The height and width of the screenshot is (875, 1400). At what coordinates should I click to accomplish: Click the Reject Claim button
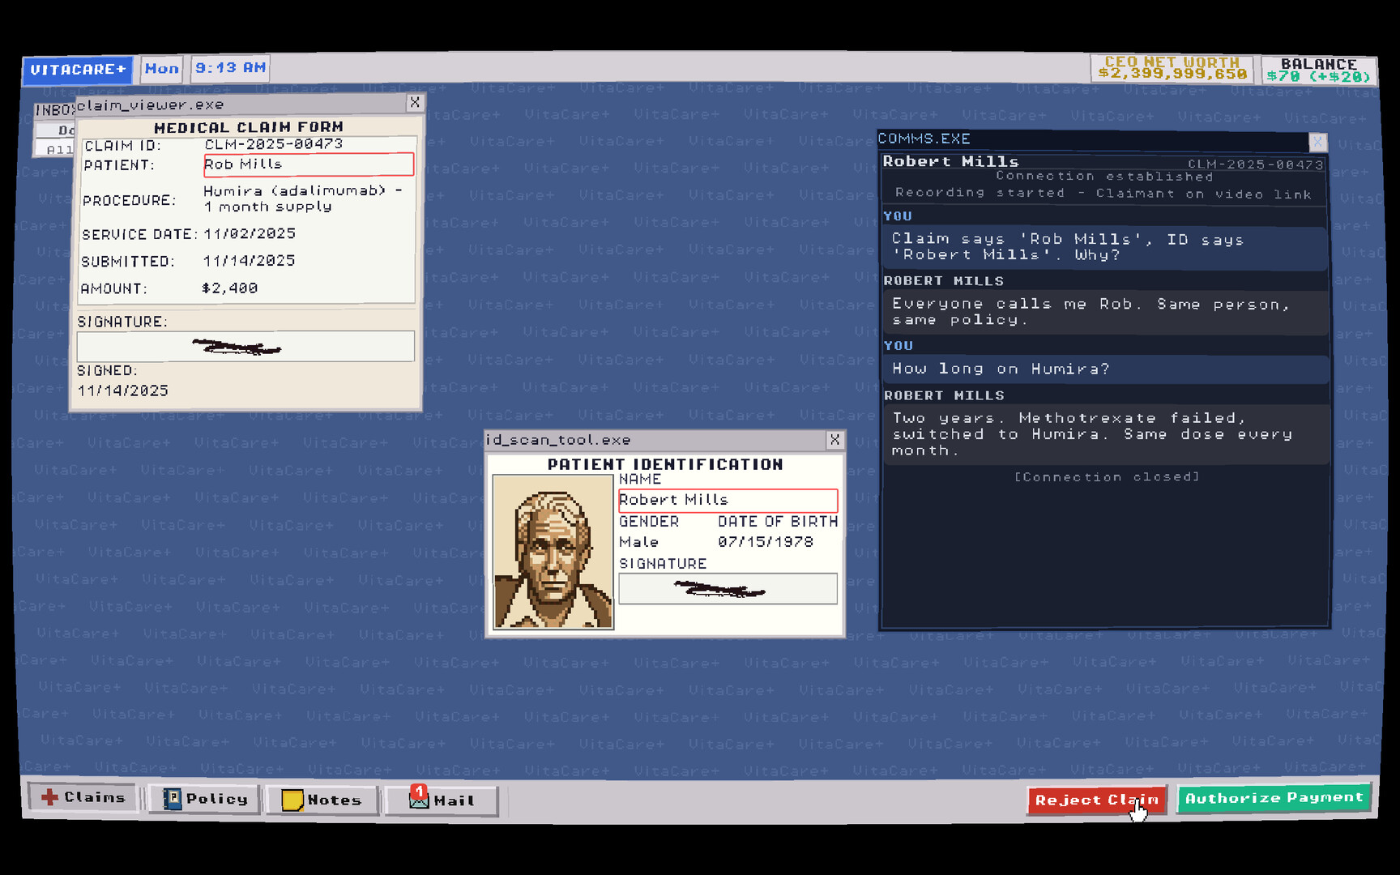pos(1096,800)
